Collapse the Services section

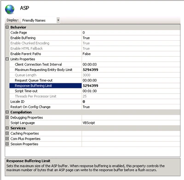point(7,128)
